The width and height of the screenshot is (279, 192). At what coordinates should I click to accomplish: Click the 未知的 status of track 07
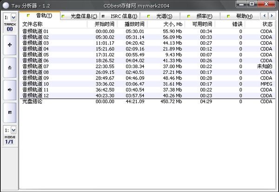[265, 66]
